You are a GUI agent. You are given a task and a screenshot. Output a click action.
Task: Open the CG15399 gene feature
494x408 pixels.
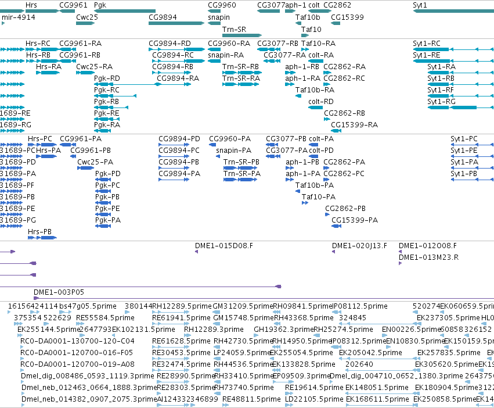click(335, 23)
